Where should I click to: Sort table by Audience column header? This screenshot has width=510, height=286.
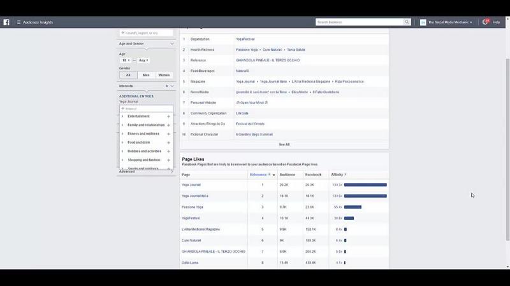pos(288,175)
